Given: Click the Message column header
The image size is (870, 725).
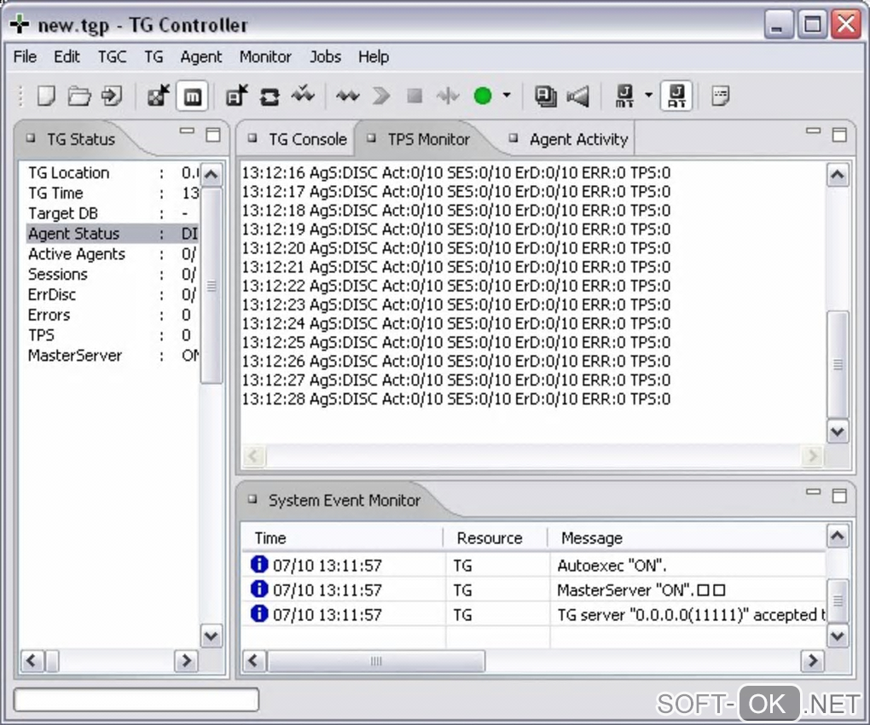Looking at the screenshot, I should point(688,538).
